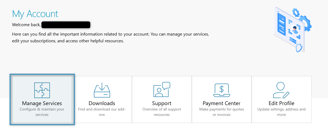
Task: Click 'Find and download our add-ons' text
Action: coord(102,112)
